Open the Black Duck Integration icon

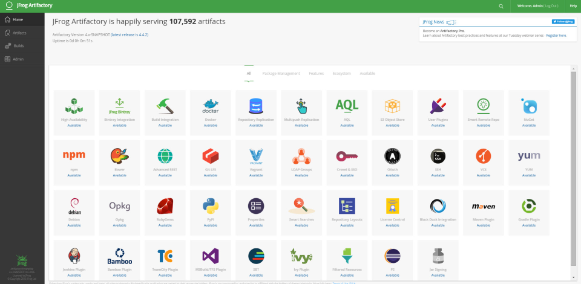(x=438, y=206)
